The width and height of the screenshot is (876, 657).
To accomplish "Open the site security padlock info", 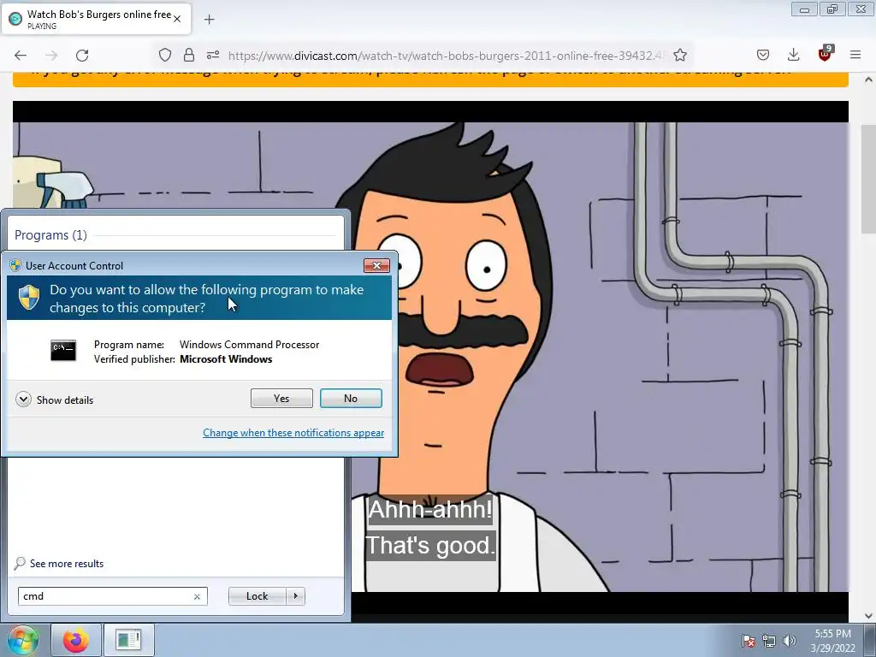I will pyautogui.click(x=189, y=55).
